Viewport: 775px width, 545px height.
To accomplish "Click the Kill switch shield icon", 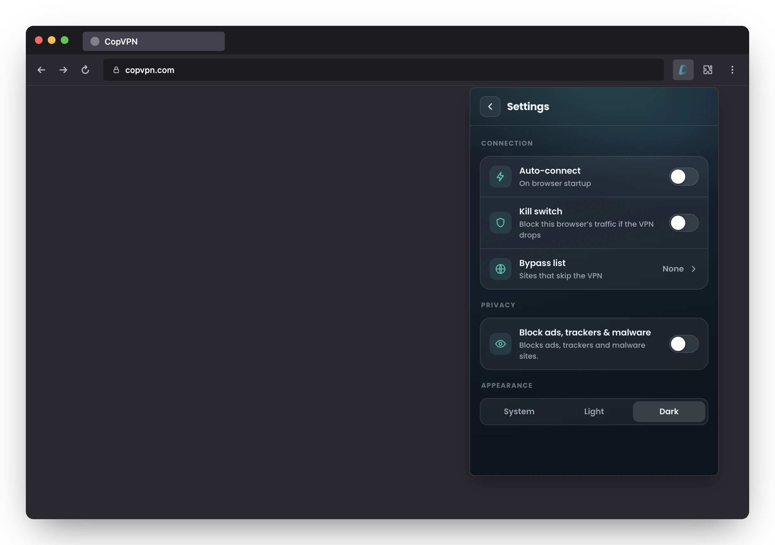I will click(x=500, y=223).
